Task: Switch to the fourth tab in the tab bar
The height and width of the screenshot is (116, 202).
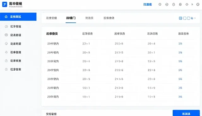Action: (109, 18)
